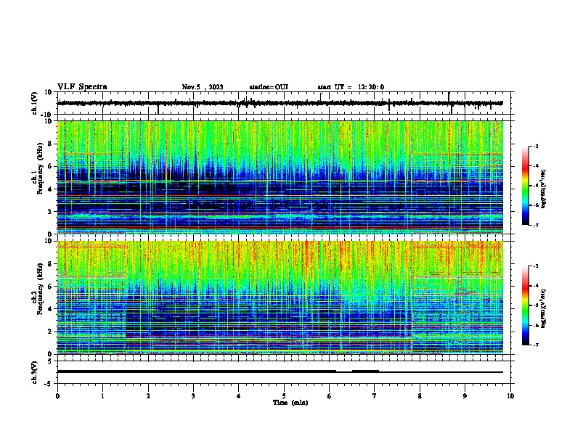
Task: Click the "-7" label on ch.1 colorbar
Action: (x=535, y=226)
